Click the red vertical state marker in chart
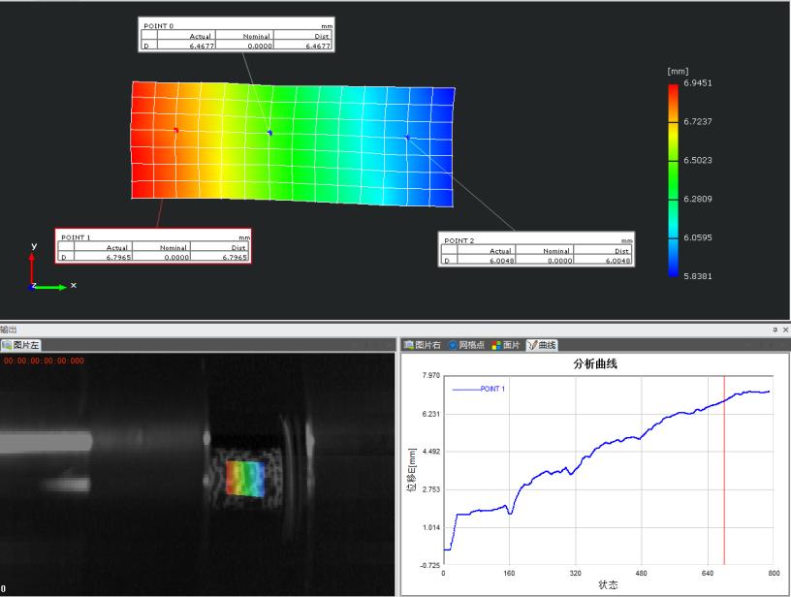This screenshot has height=597, width=791. click(724, 465)
